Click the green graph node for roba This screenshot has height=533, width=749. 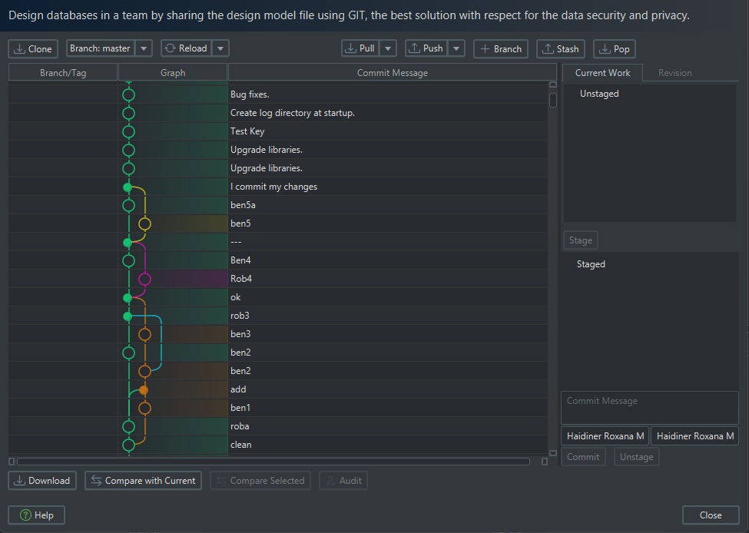(x=128, y=426)
